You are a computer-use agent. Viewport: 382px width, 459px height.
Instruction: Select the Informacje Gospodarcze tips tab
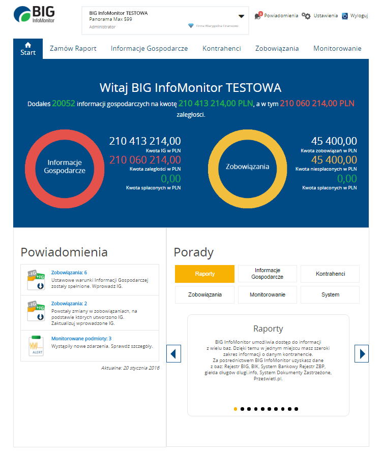pyautogui.click(x=268, y=274)
